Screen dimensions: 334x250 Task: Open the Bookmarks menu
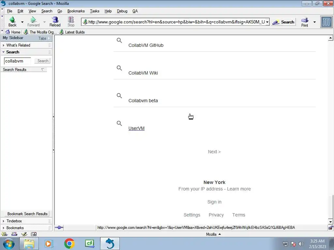76,11
